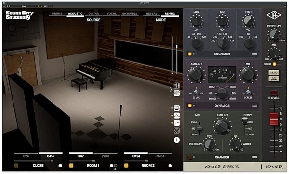Toggle the Chamber IN button
289x174 pixels.
[x=190, y=157]
